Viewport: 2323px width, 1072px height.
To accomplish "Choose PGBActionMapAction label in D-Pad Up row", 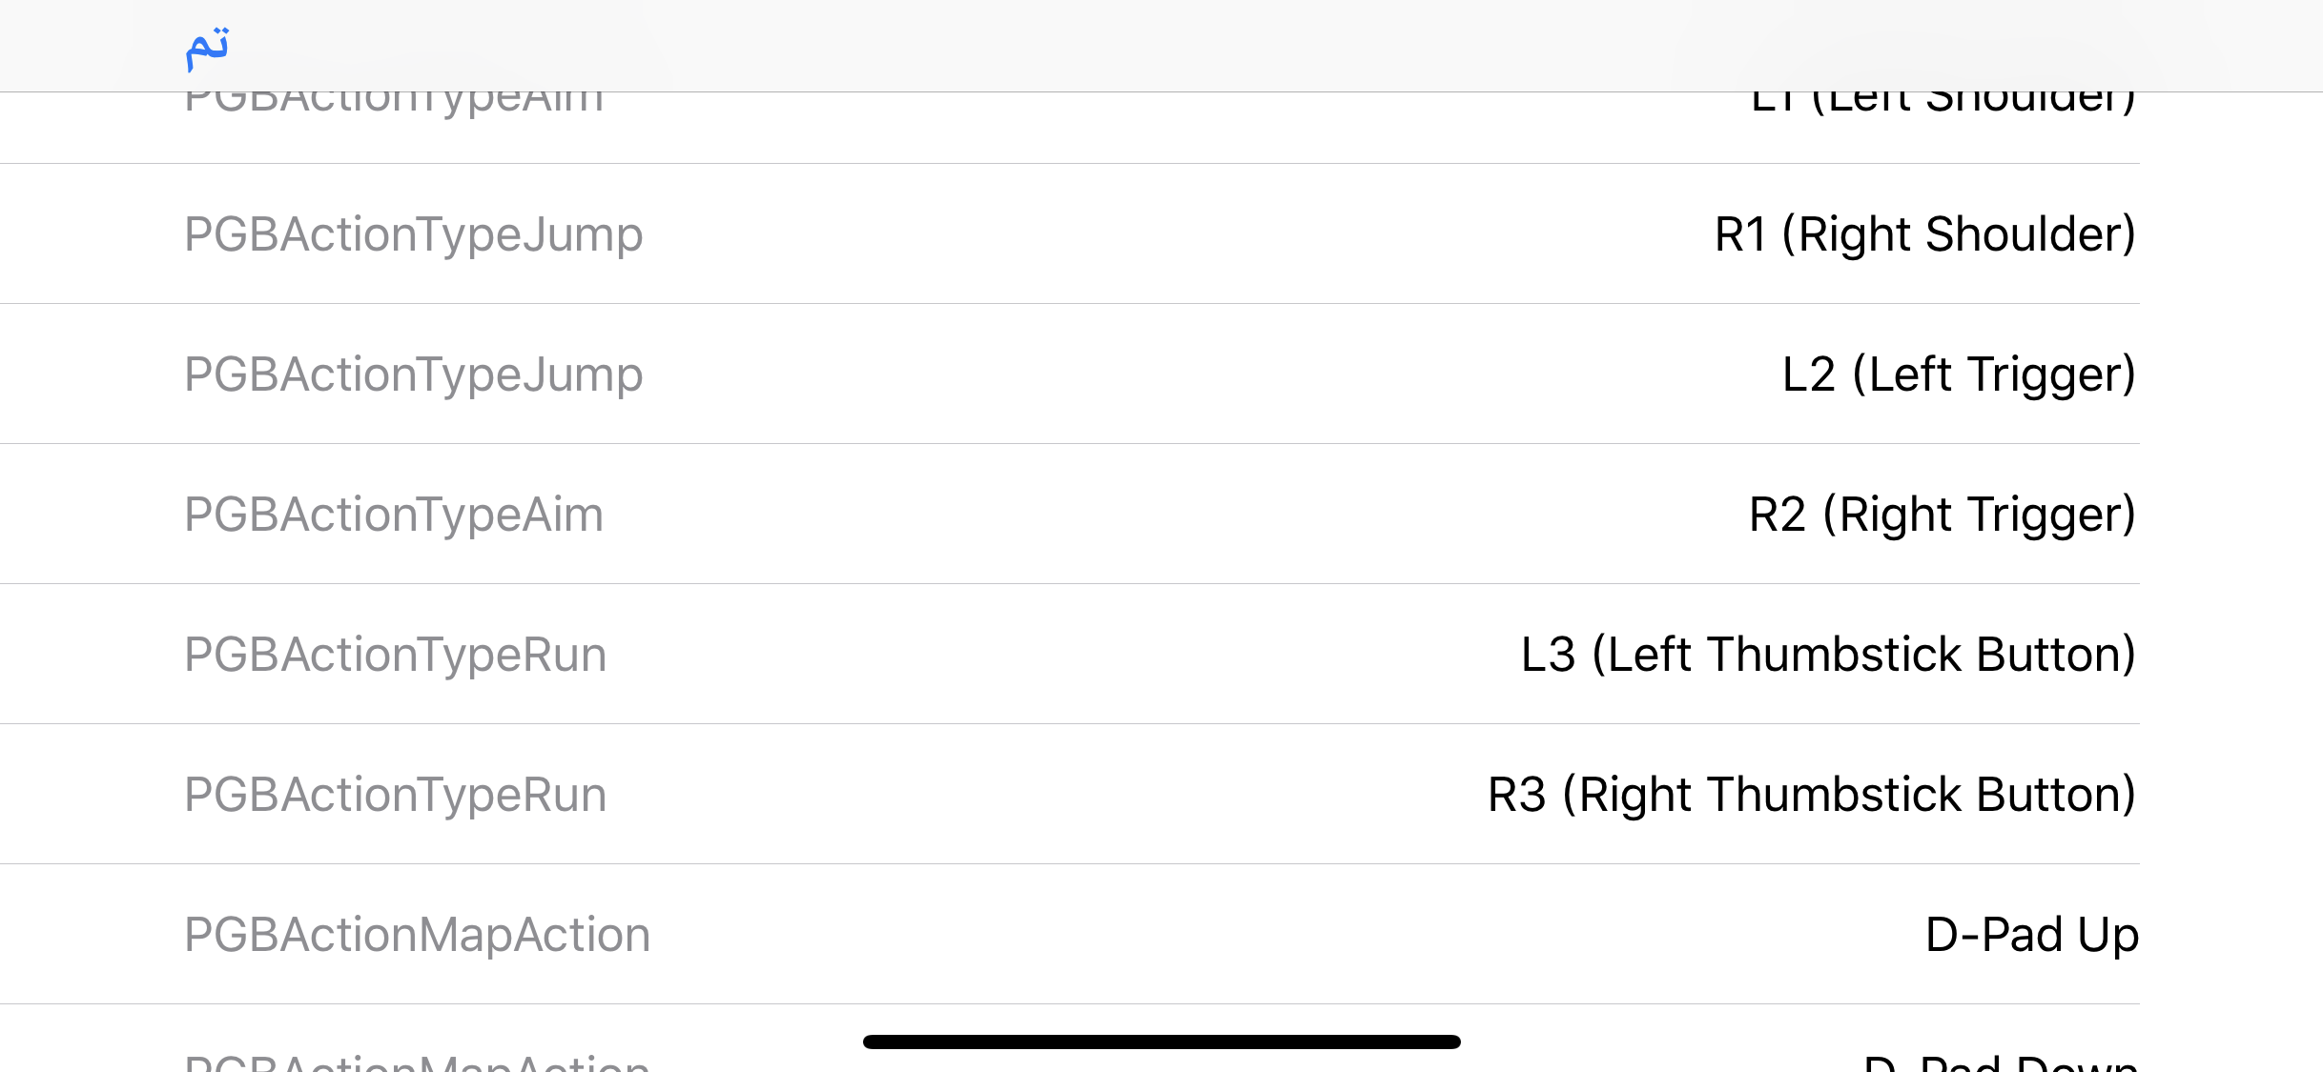I will coord(418,935).
